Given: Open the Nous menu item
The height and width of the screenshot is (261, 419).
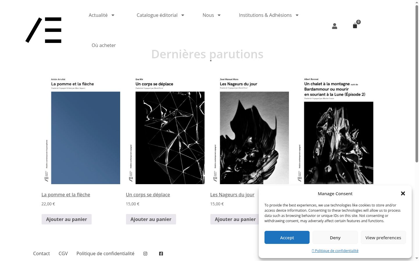Looking at the screenshot, I should 208,15.
